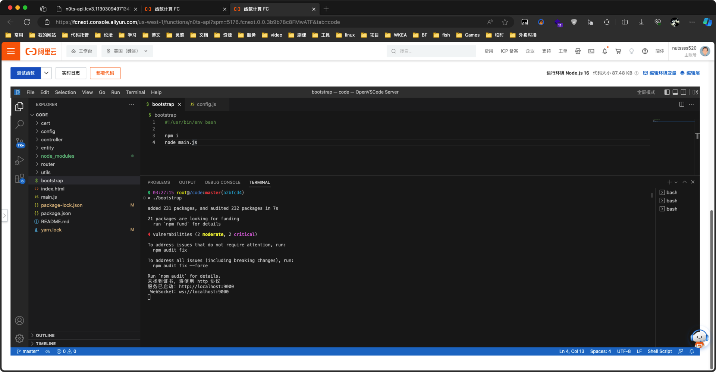Click the 部署代码 button
Image resolution: width=716 pixels, height=372 pixels.
[105, 73]
